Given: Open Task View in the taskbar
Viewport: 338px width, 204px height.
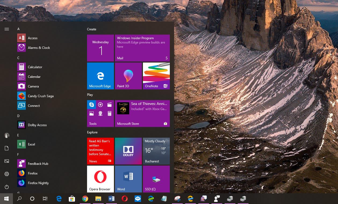Looking at the screenshot, I should coord(45,199).
